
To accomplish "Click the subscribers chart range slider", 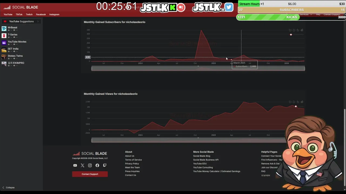I will pyautogui.click(x=198, y=68).
